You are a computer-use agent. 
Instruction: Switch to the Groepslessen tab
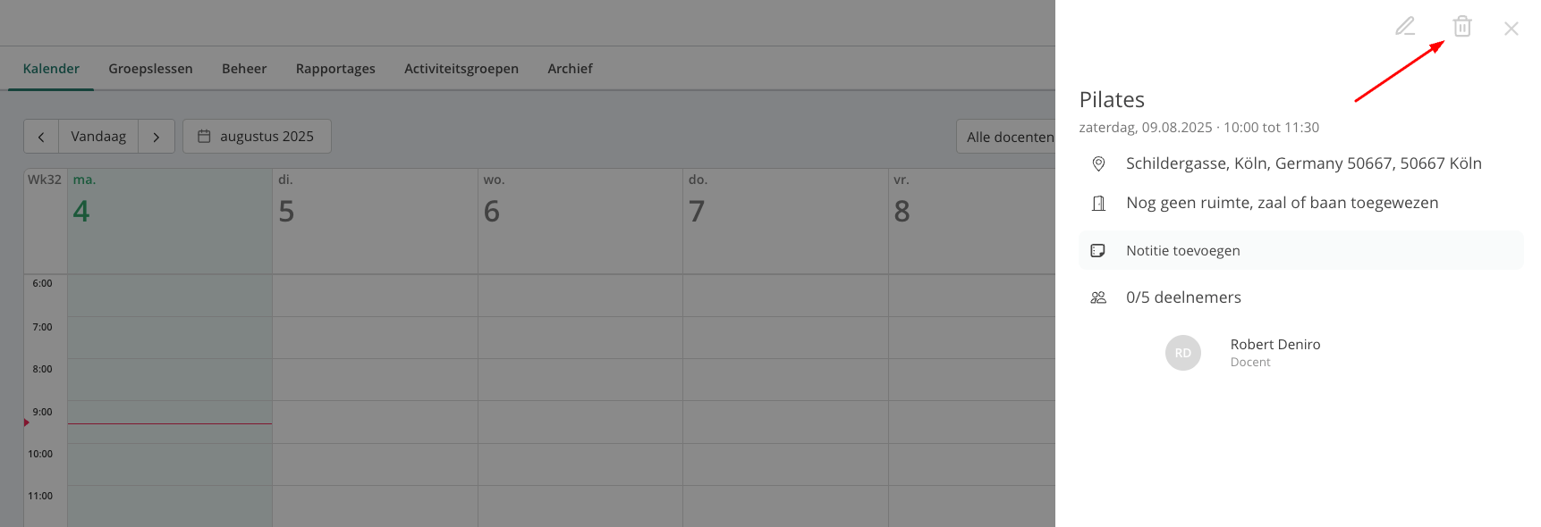click(x=150, y=69)
